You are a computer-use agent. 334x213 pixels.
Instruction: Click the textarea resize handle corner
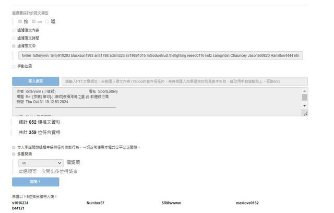coord(305,113)
